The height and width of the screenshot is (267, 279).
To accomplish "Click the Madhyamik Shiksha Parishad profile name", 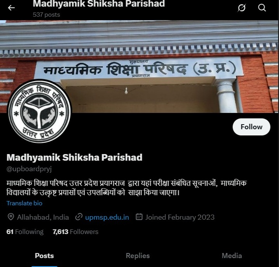I will [x=74, y=157].
